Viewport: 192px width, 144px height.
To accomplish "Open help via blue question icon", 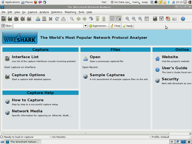I will tap(183, 19).
